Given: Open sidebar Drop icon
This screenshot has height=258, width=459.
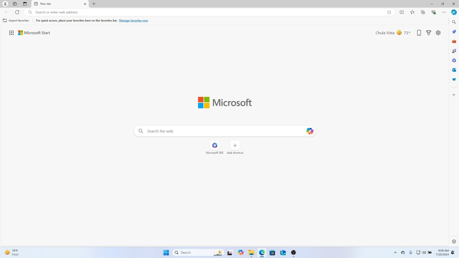Looking at the screenshot, I should 454,80.
